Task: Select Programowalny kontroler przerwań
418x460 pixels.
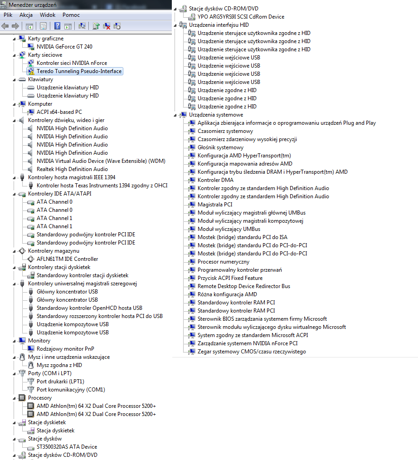Action: [240, 270]
